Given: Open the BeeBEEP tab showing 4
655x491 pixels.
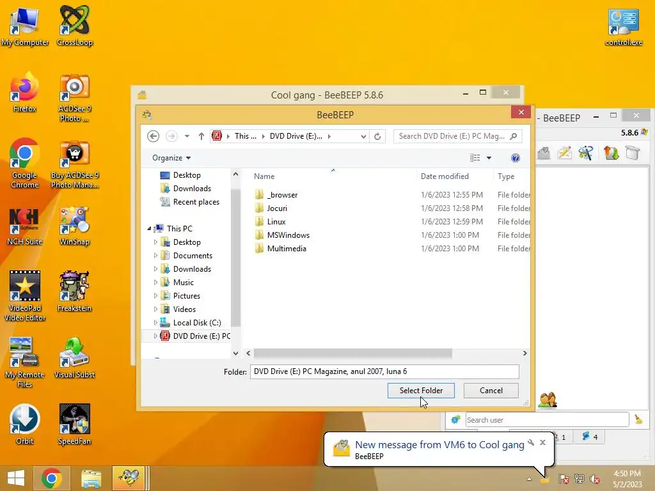Looking at the screenshot, I should 590,437.
